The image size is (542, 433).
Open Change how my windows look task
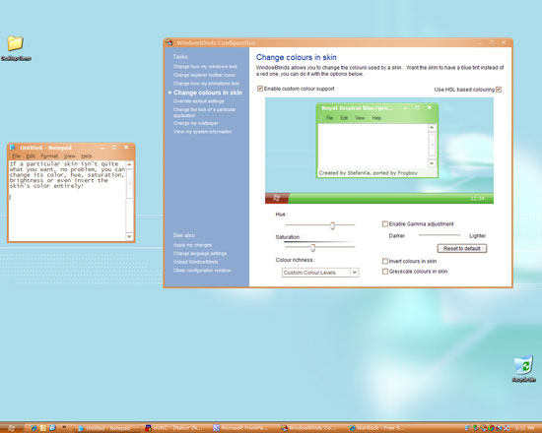coord(205,67)
